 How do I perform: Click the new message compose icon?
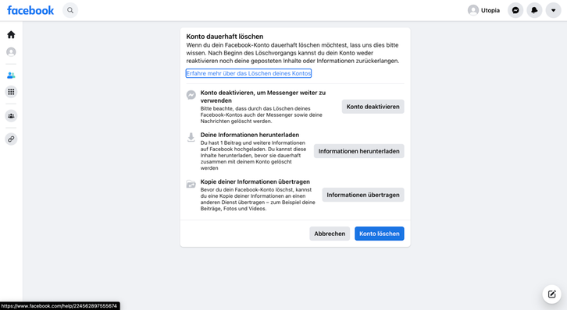[551, 294]
